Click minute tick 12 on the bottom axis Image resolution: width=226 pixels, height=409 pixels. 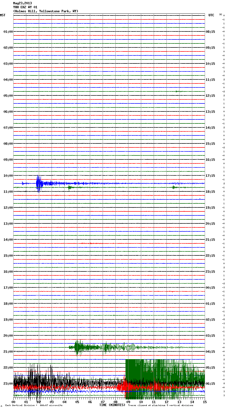point(166,402)
